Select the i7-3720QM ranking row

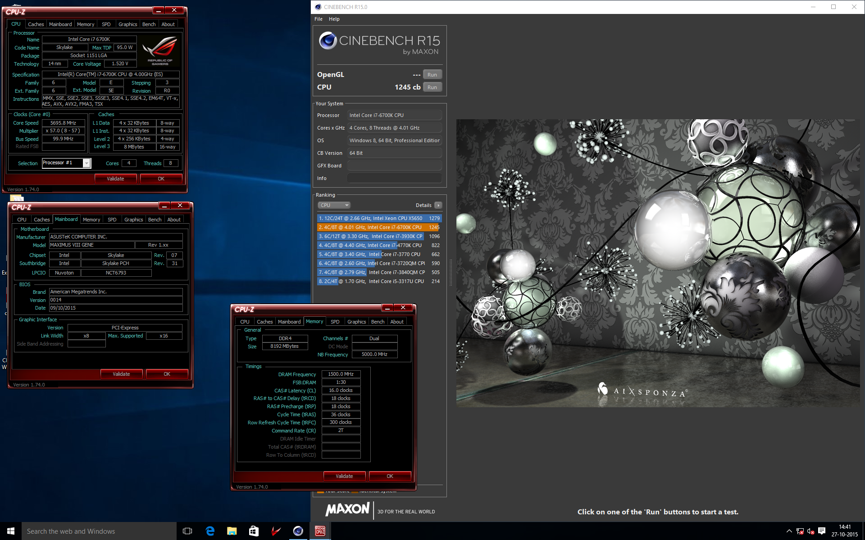coord(379,263)
